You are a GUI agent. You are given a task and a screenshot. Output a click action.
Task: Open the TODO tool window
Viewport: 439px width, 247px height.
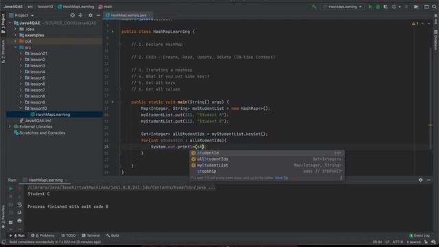point(69,235)
